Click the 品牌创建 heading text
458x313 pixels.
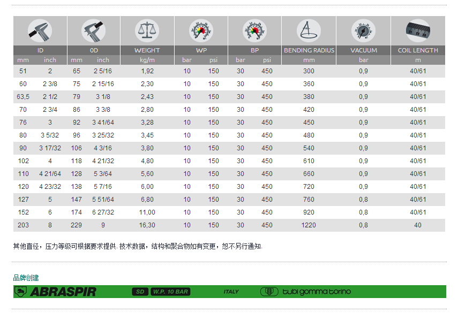point(26,278)
